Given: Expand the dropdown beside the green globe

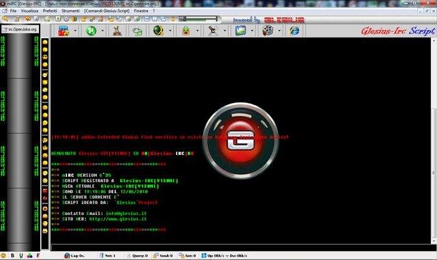Looking at the screenshot, I should coord(170,31).
